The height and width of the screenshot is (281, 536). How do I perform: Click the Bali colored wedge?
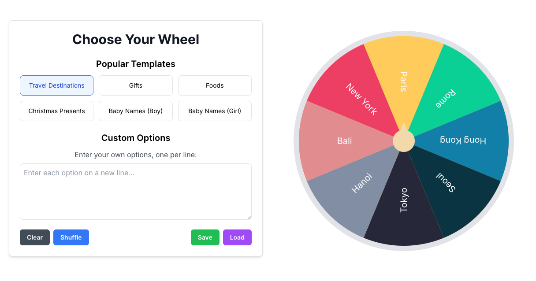pos(344,141)
